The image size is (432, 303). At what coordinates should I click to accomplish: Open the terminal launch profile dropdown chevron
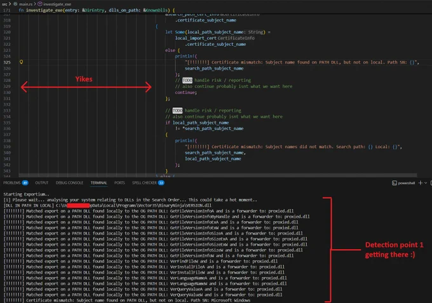[426, 183]
